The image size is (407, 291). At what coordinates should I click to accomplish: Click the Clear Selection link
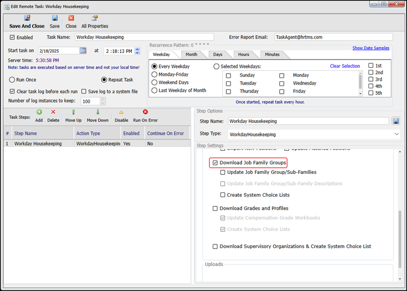click(x=345, y=66)
